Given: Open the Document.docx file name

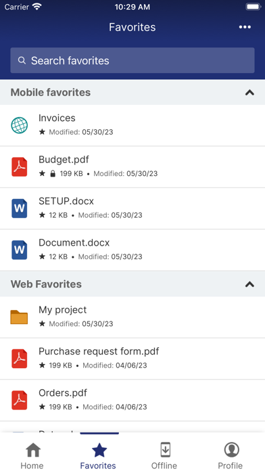Looking at the screenshot, I should pyautogui.click(x=74, y=242).
